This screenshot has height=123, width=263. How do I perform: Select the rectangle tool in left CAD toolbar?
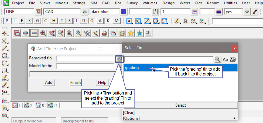(x=4, y=70)
